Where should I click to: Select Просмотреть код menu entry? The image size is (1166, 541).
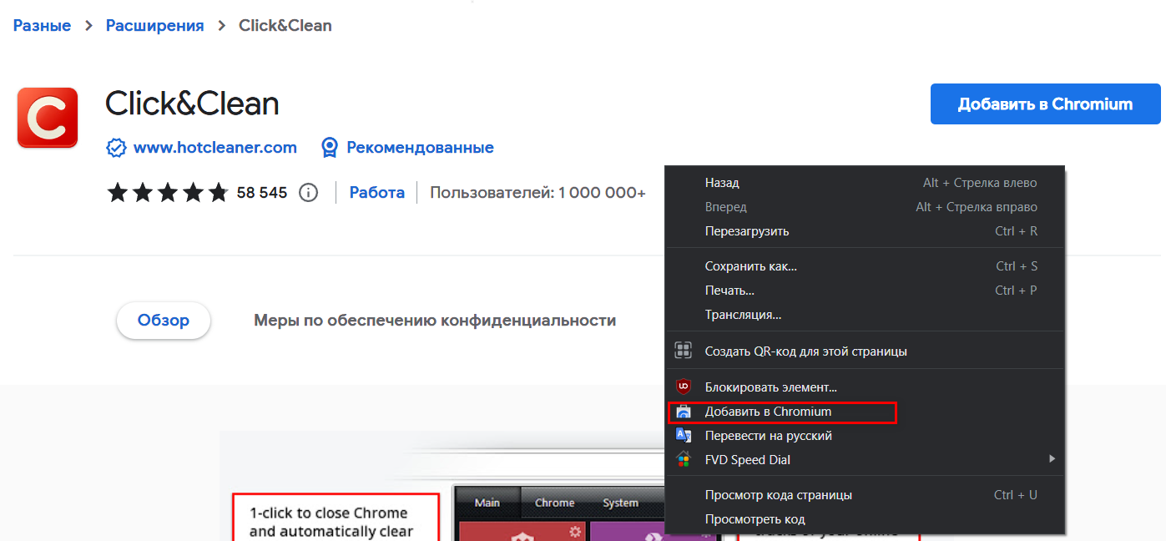(x=865, y=519)
